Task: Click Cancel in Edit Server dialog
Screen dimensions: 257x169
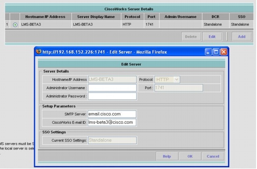Action: click(213, 156)
